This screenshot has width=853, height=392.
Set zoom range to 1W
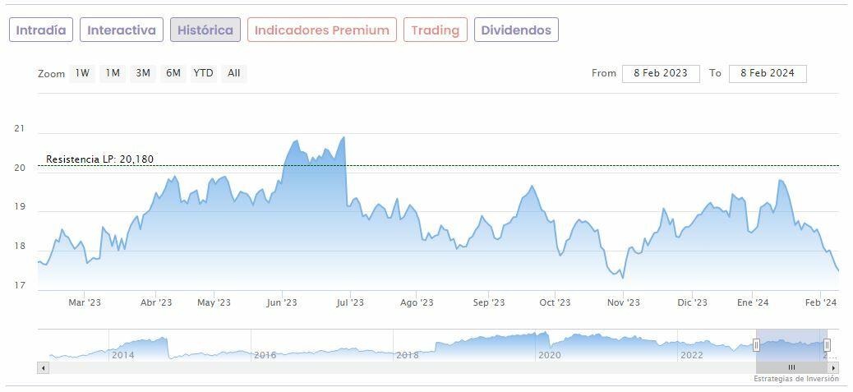pos(82,73)
